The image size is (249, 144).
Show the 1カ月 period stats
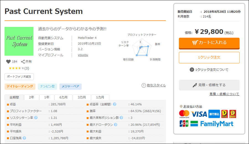pos(100,97)
